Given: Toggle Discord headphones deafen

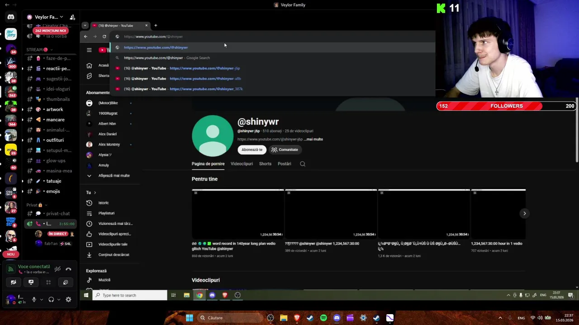Looking at the screenshot, I should (51, 299).
